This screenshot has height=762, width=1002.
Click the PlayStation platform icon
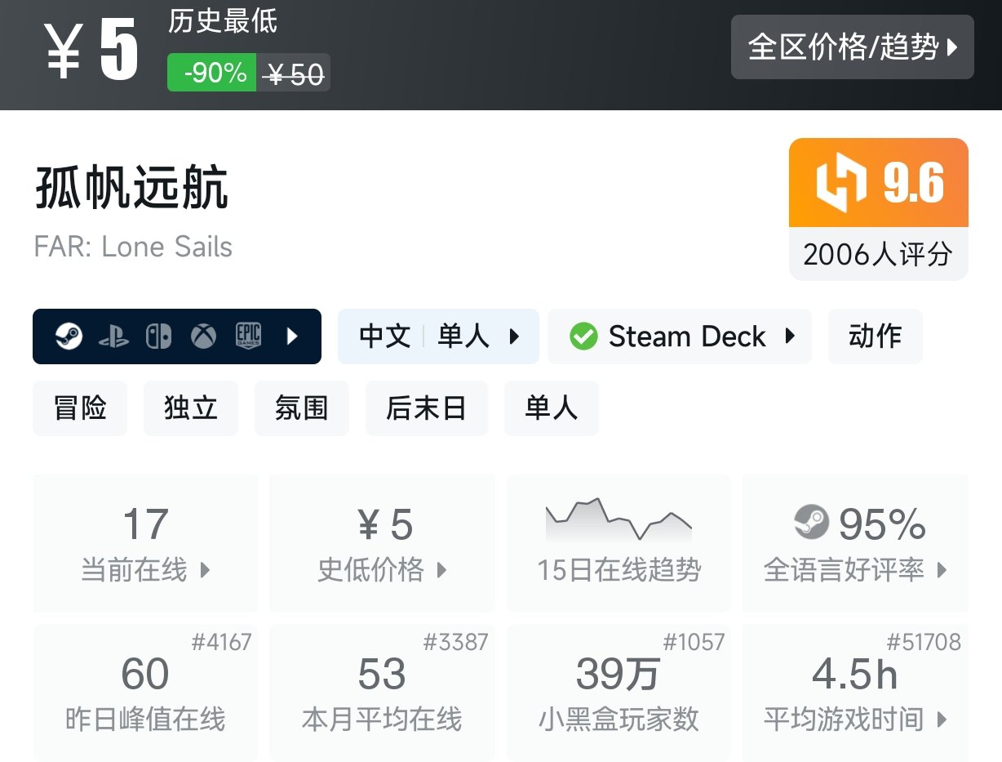113,336
